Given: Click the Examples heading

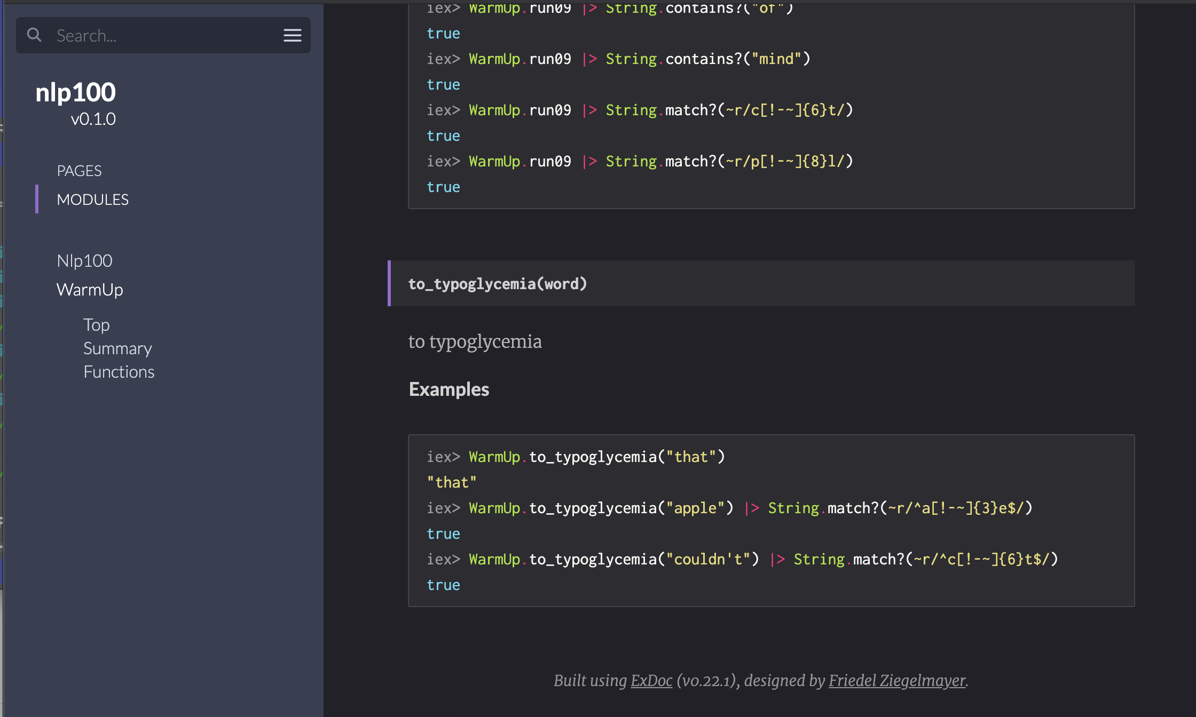Looking at the screenshot, I should (x=449, y=389).
